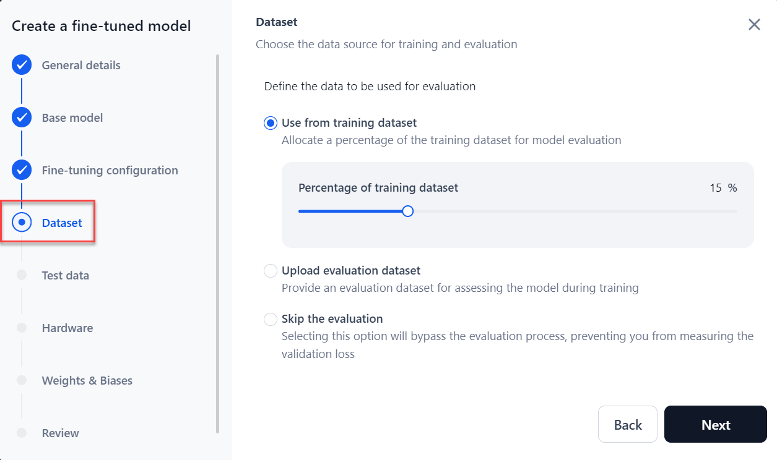Select Use from training dataset option
The height and width of the screenshot is (460, 777).
(x=271, y=123)
